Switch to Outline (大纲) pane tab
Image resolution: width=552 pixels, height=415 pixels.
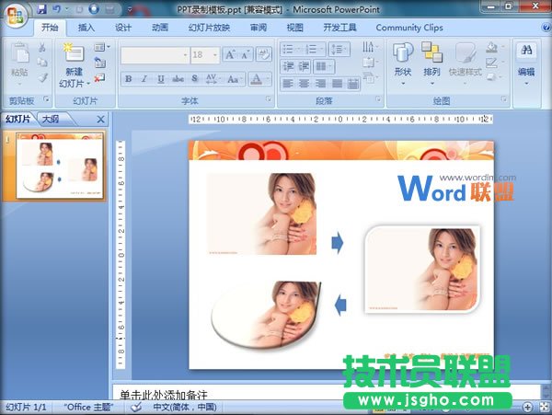(x=51, y=119)
